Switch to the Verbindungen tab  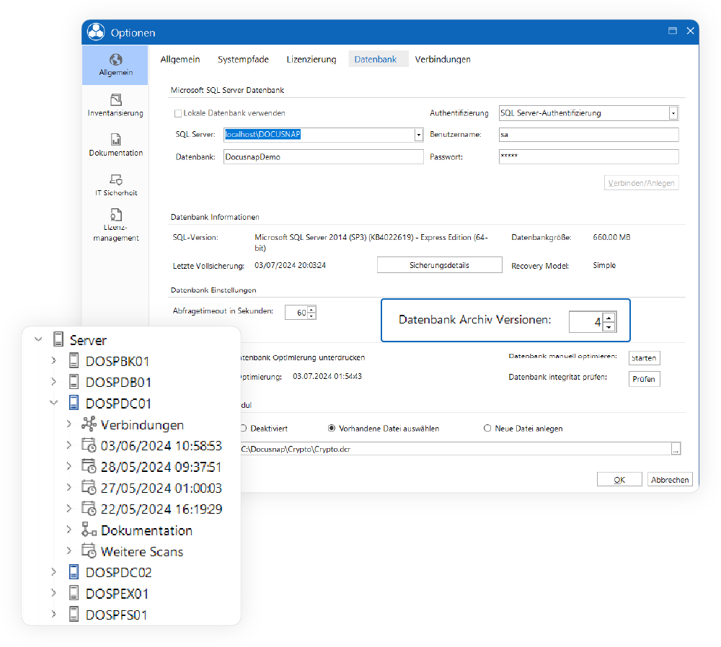(443, 59)
